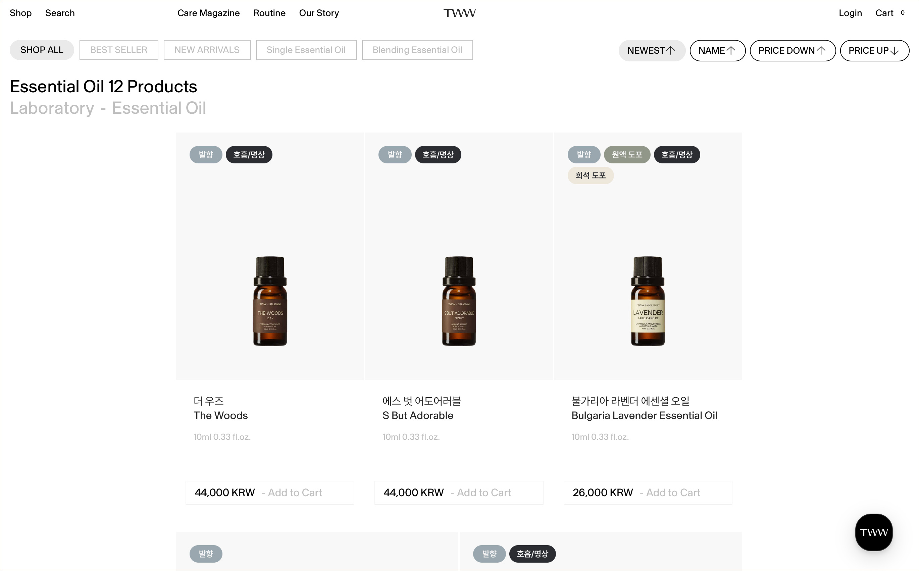Add Bulgaria Lavender Essential Oil to cart
The width and height of the screenshot is (919, 571).
673,492
